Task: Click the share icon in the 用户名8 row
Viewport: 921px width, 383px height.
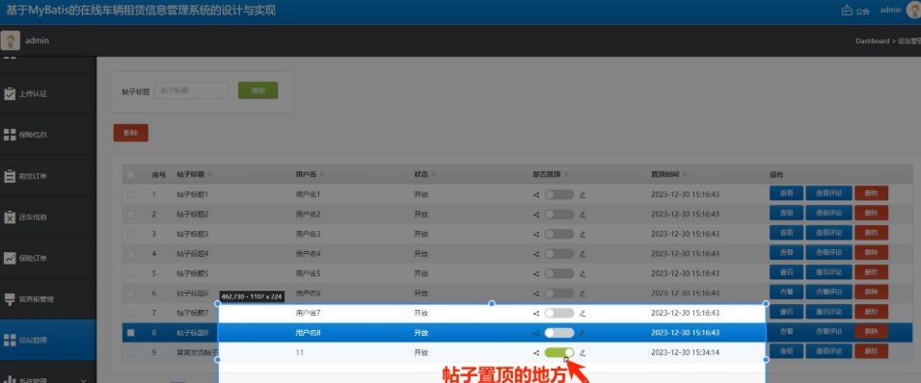Action: [536, 333]
